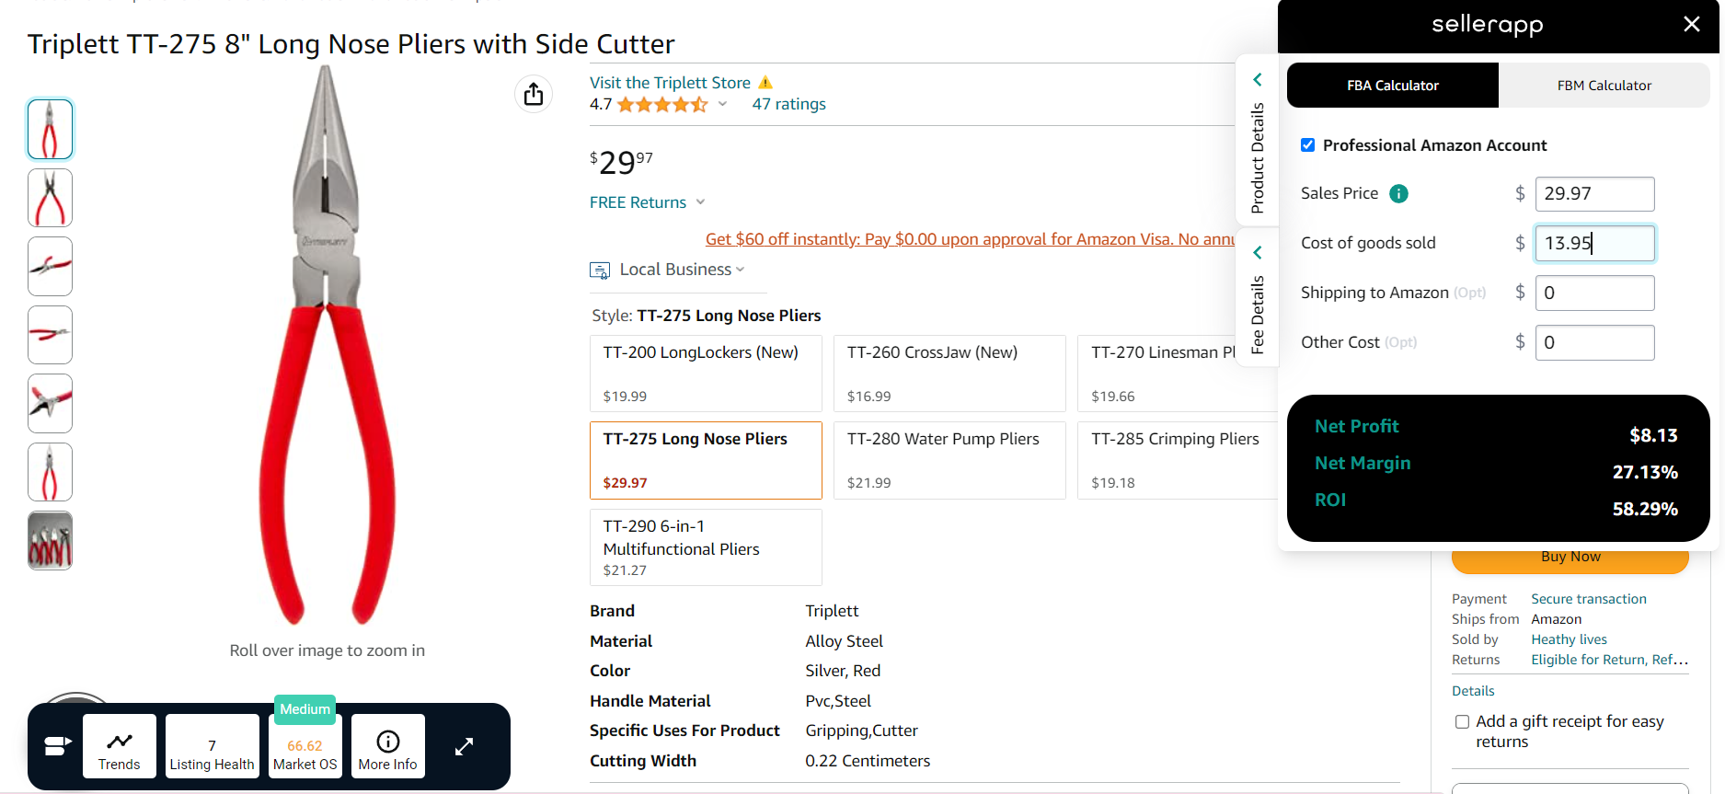Check the gift receipt checkbox
Viewport: 1725px width, 794px height.
click(x=1462, y=722)
